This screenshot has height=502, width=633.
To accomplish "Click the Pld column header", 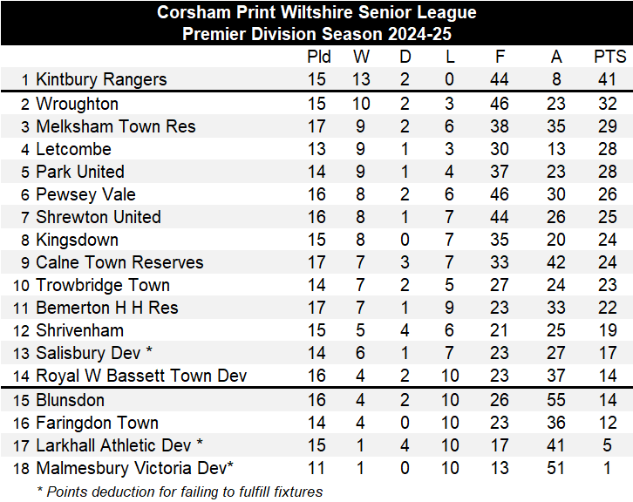I will [x=319, y=58].
